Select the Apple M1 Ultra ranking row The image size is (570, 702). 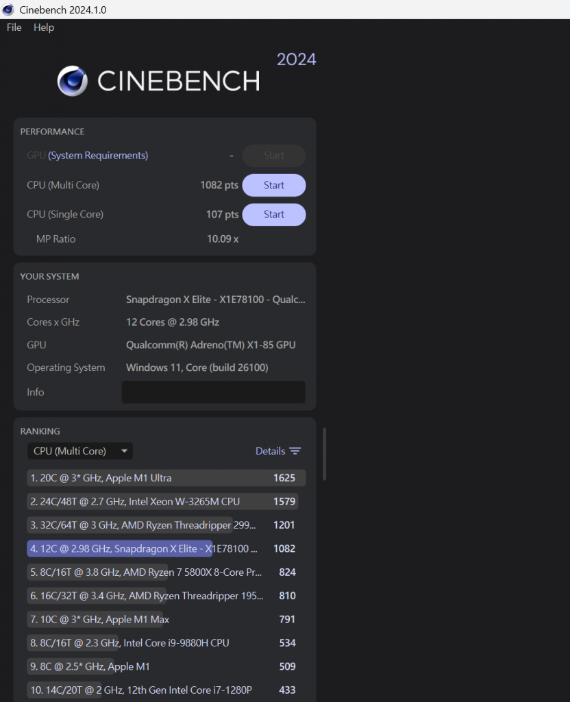point(166,478)
